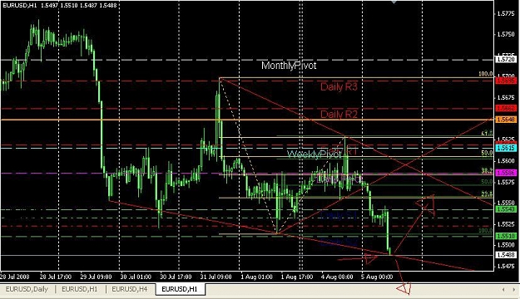Viewport: 520px width, 299px height.
Task: Click the EURUSD,H1 OHLC header text
Action: (60, 5)
